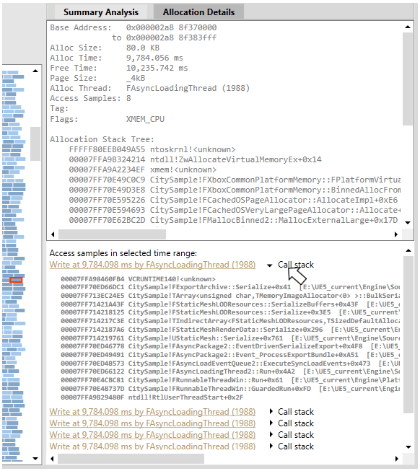Click down arrow of the memory map scrollbar
This screenshot has height=471, width=420.
click(x=35, y=459)
